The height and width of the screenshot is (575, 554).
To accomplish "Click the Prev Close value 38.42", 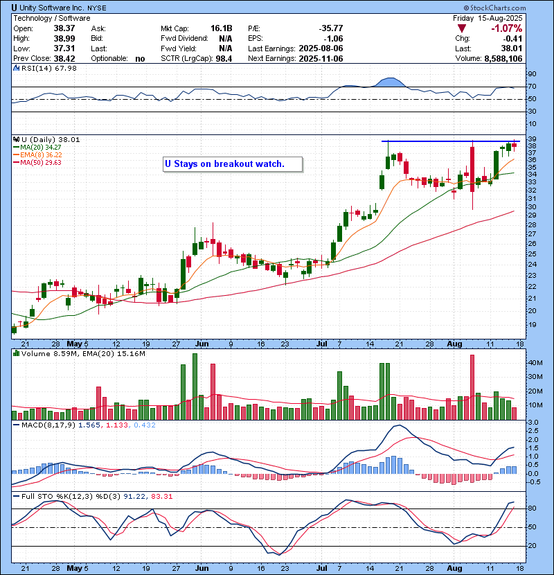I will tap(64, 59).
